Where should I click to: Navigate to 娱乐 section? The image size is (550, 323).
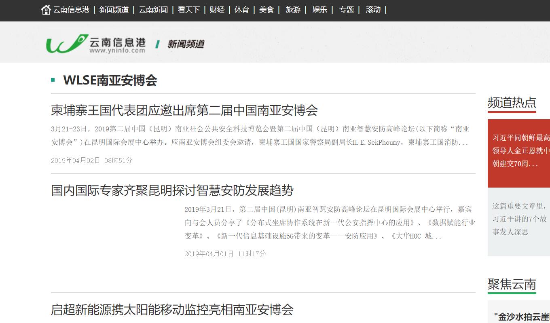319,10
